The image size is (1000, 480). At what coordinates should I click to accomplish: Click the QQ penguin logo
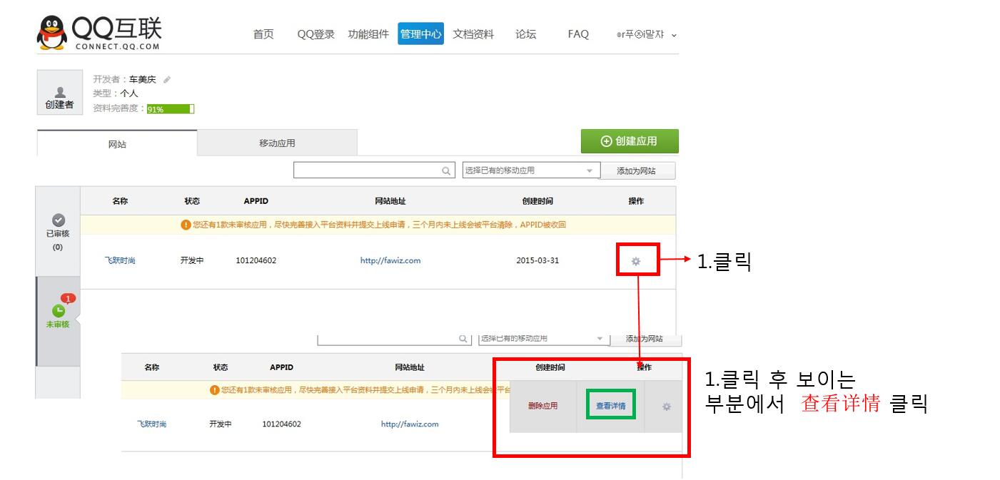52,34
